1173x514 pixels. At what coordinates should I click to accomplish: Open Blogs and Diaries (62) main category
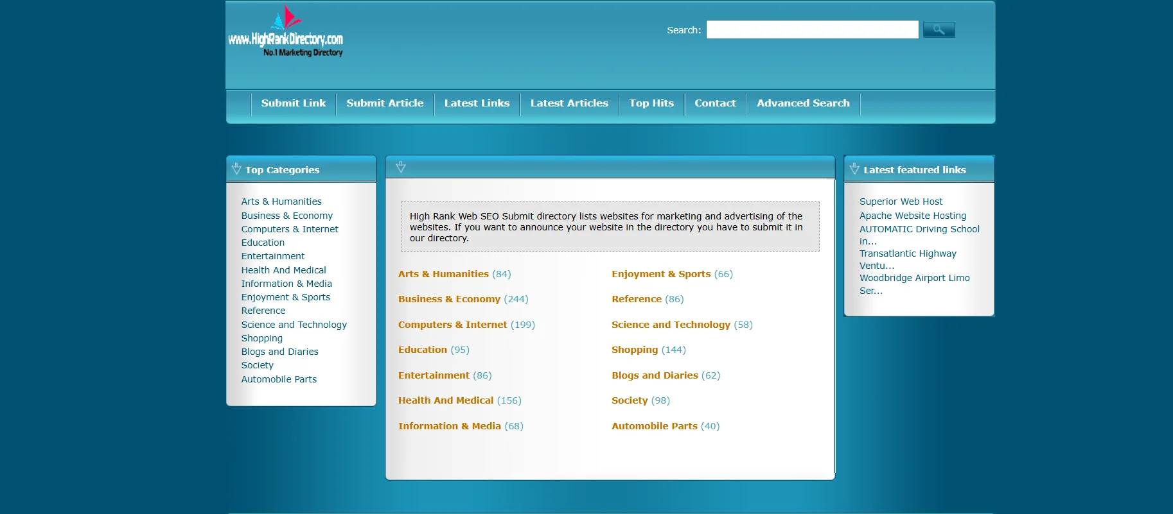(x=655, y=375)
